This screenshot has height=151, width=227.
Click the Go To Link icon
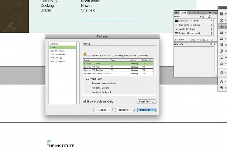tap(199, 40)
